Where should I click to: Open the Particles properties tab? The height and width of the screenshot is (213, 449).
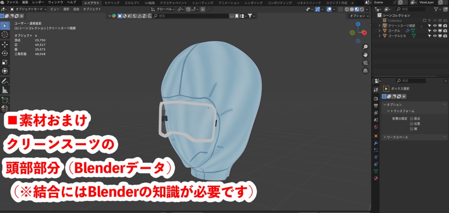click(x=376, y=150)
